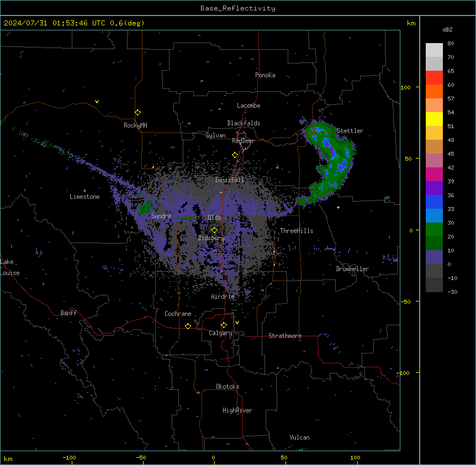476x465 pixels.
Task: Click the Didsbury town label
Action: (211, 238)
